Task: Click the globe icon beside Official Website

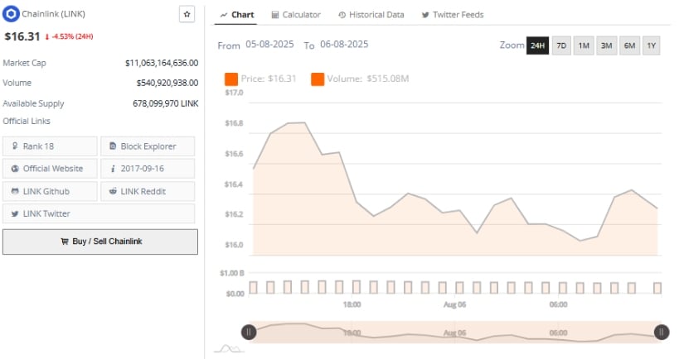Action: click(x=15, y=169)
